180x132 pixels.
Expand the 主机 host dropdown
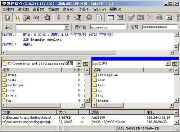(67, 27)
